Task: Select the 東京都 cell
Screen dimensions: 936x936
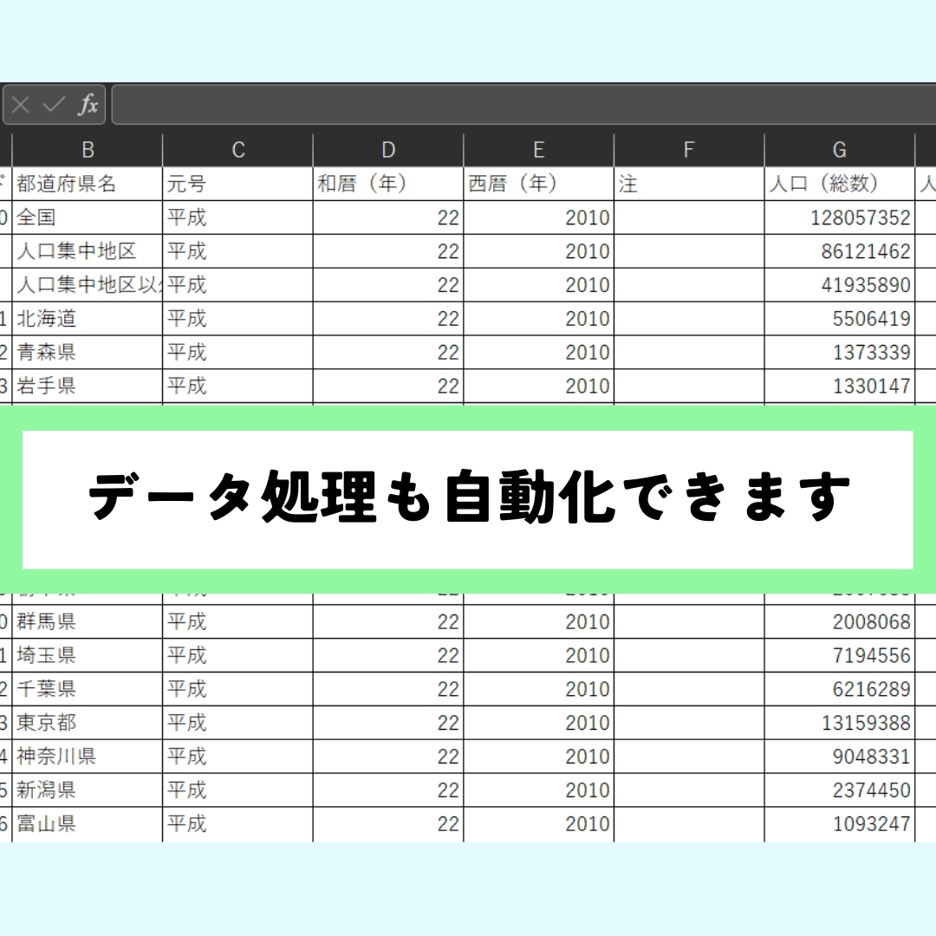Action: pos(88,723)
